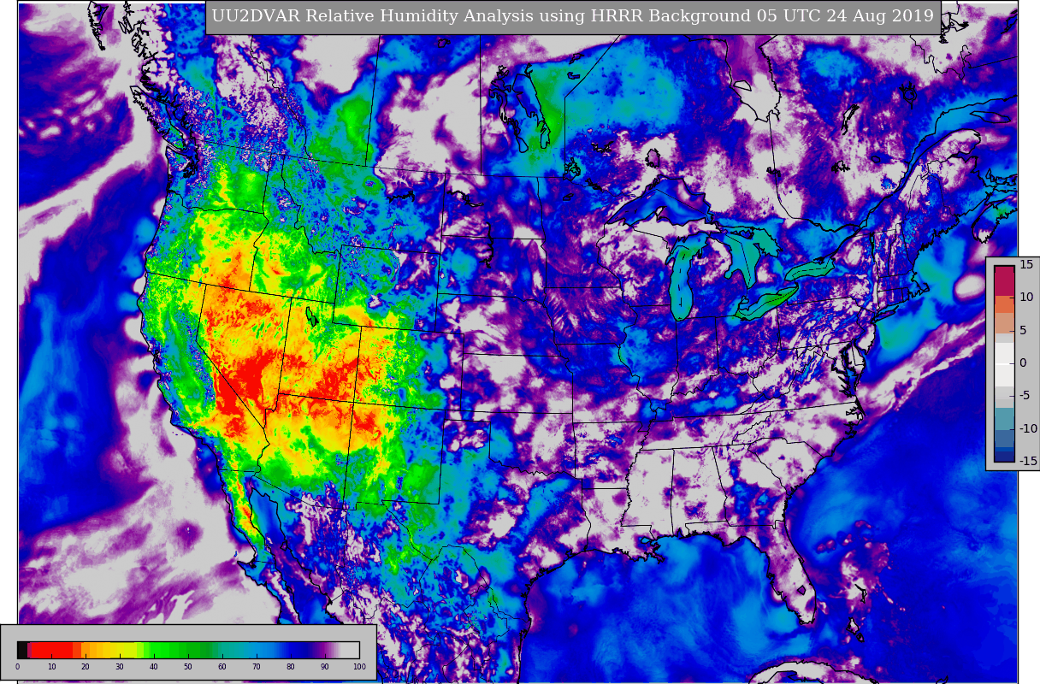Click the UU2DVAR Relative Humidity Analysis title

(x=573, y=17)
